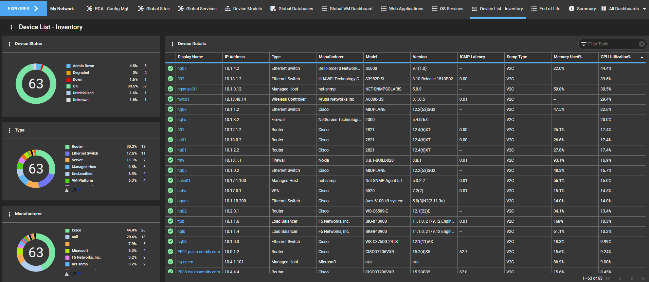Open the PE01.pslab.entuity.com device link
This screenshot has height=282, width=649.
pos(198,252)
